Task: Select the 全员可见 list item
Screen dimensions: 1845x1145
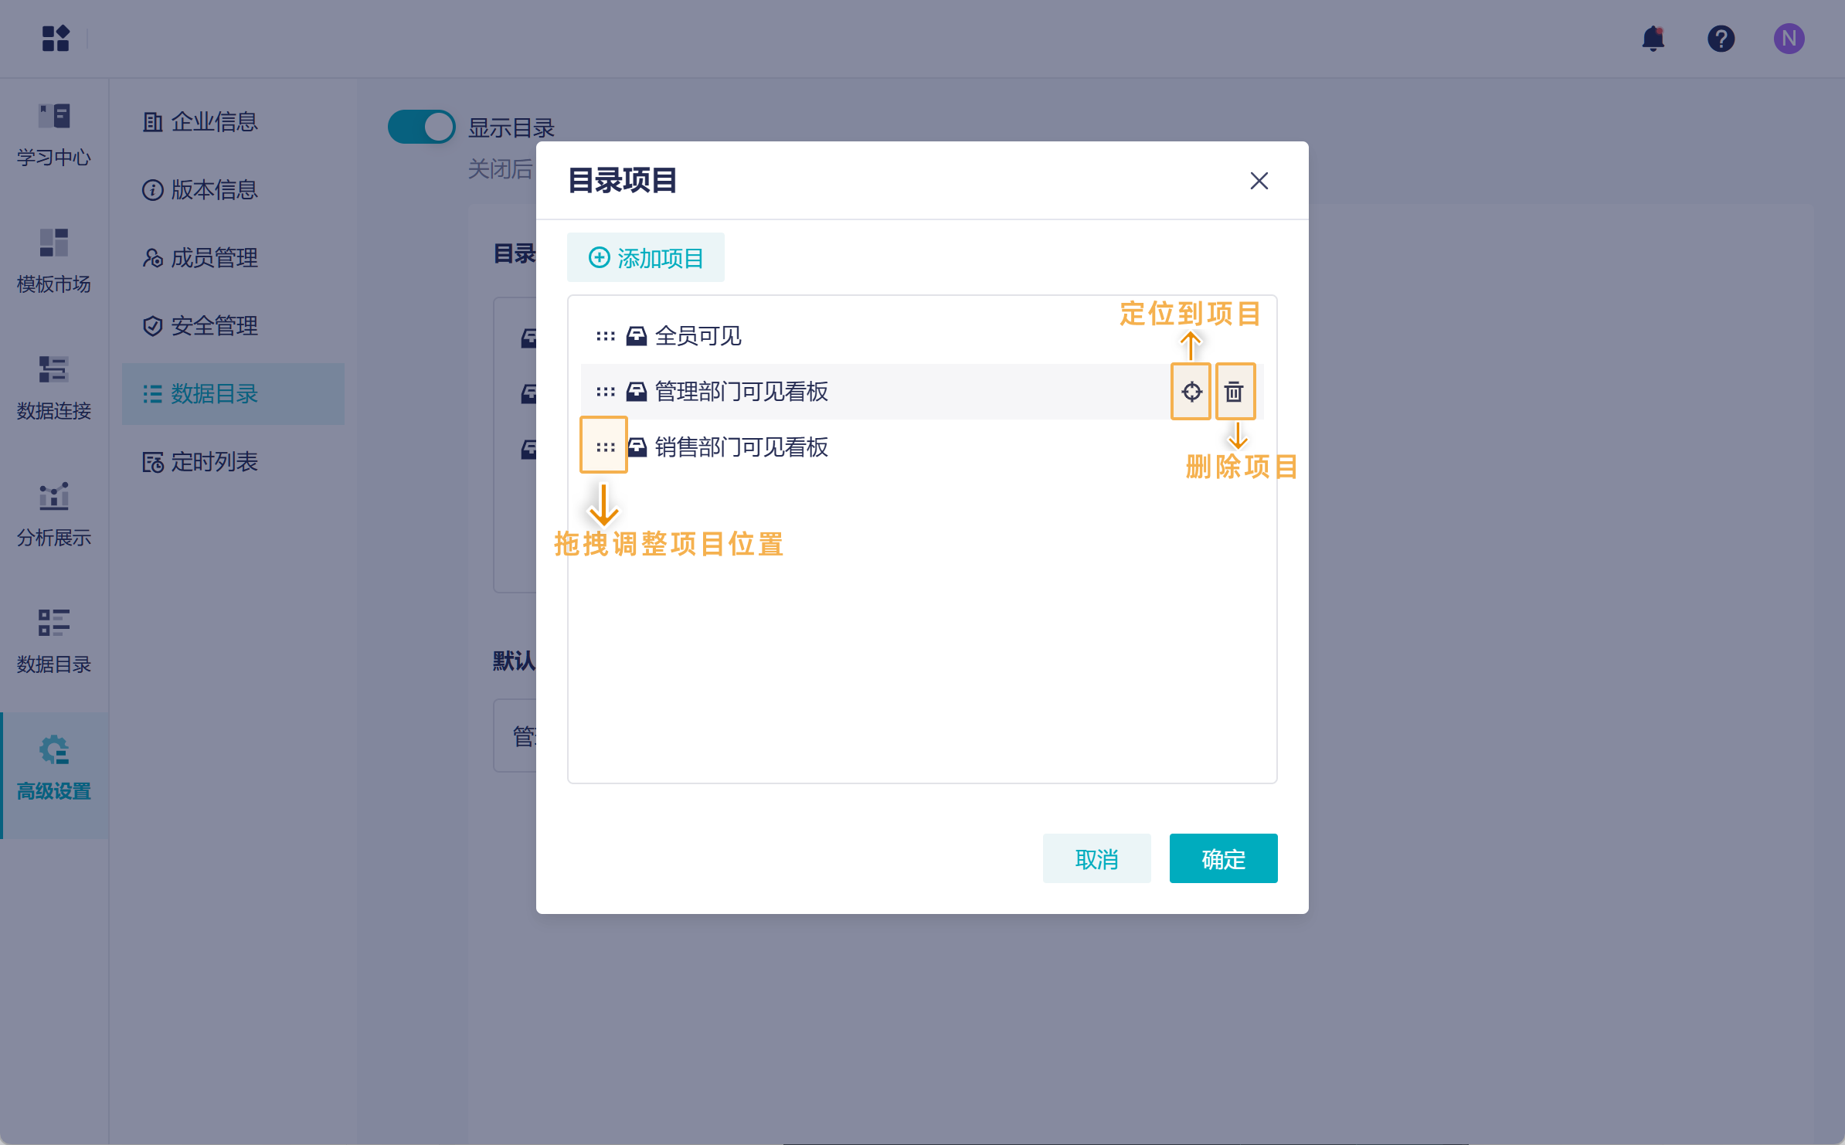Action: [x=696, y=336]
